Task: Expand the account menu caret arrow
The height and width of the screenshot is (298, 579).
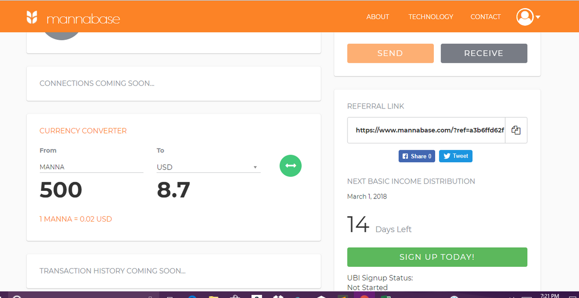Action: (538, 17)
